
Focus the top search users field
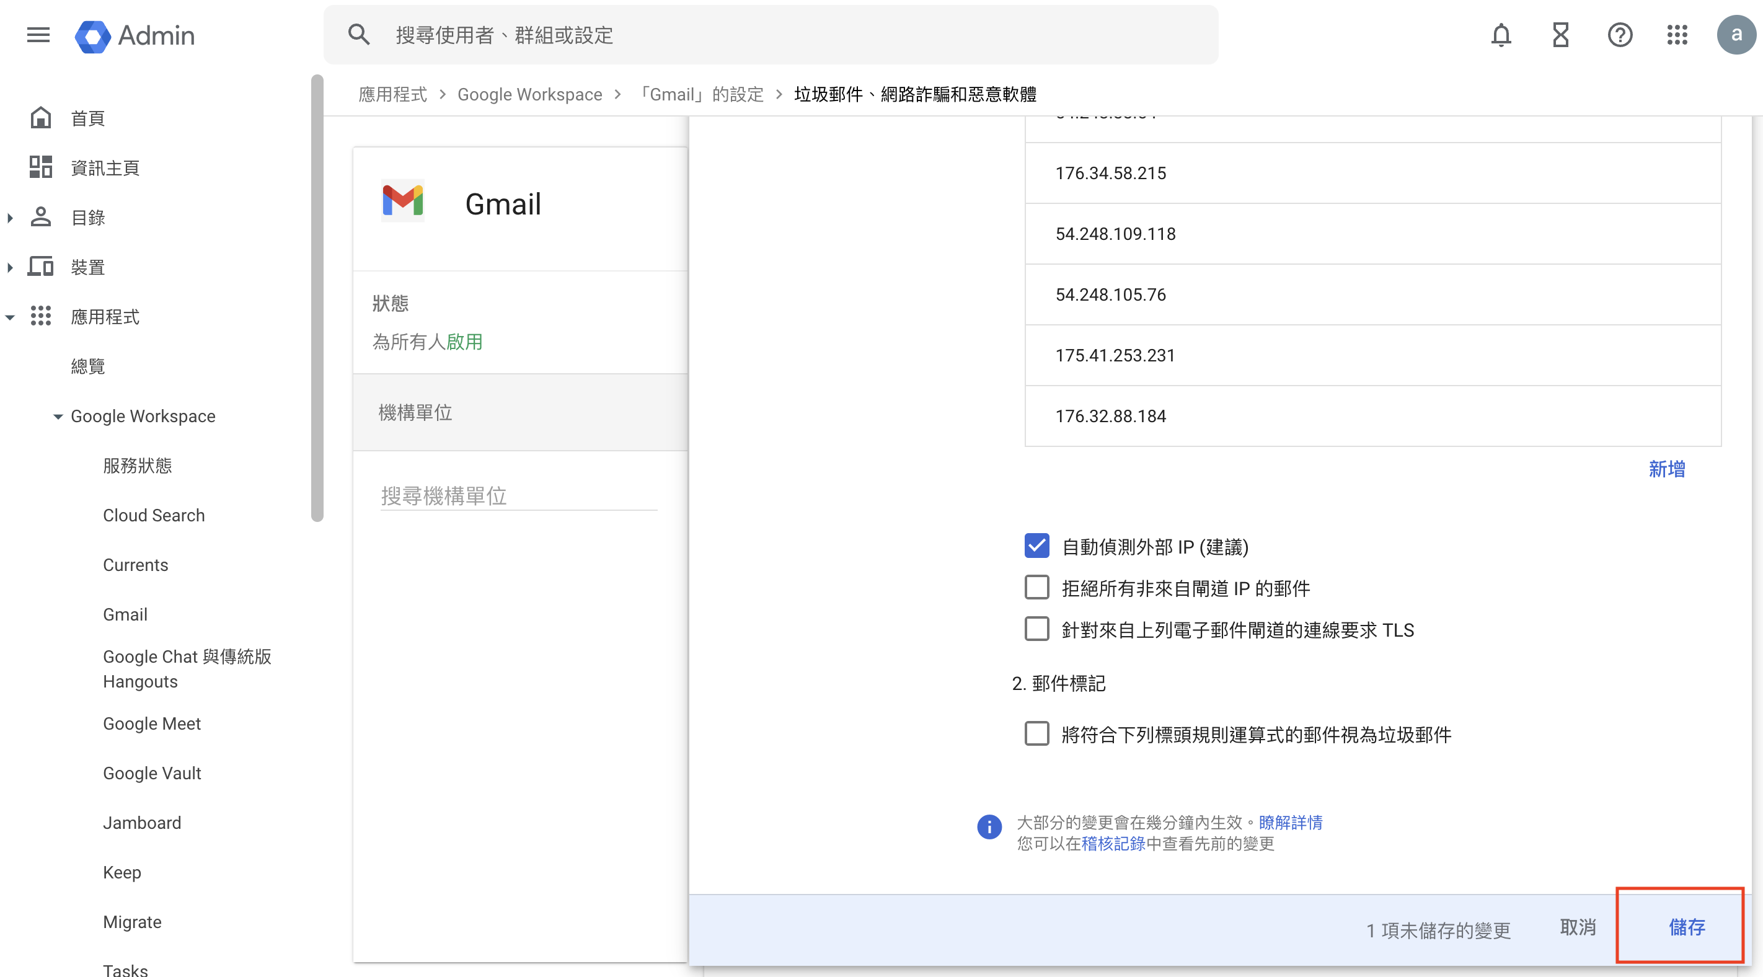(x=771, y=35)
